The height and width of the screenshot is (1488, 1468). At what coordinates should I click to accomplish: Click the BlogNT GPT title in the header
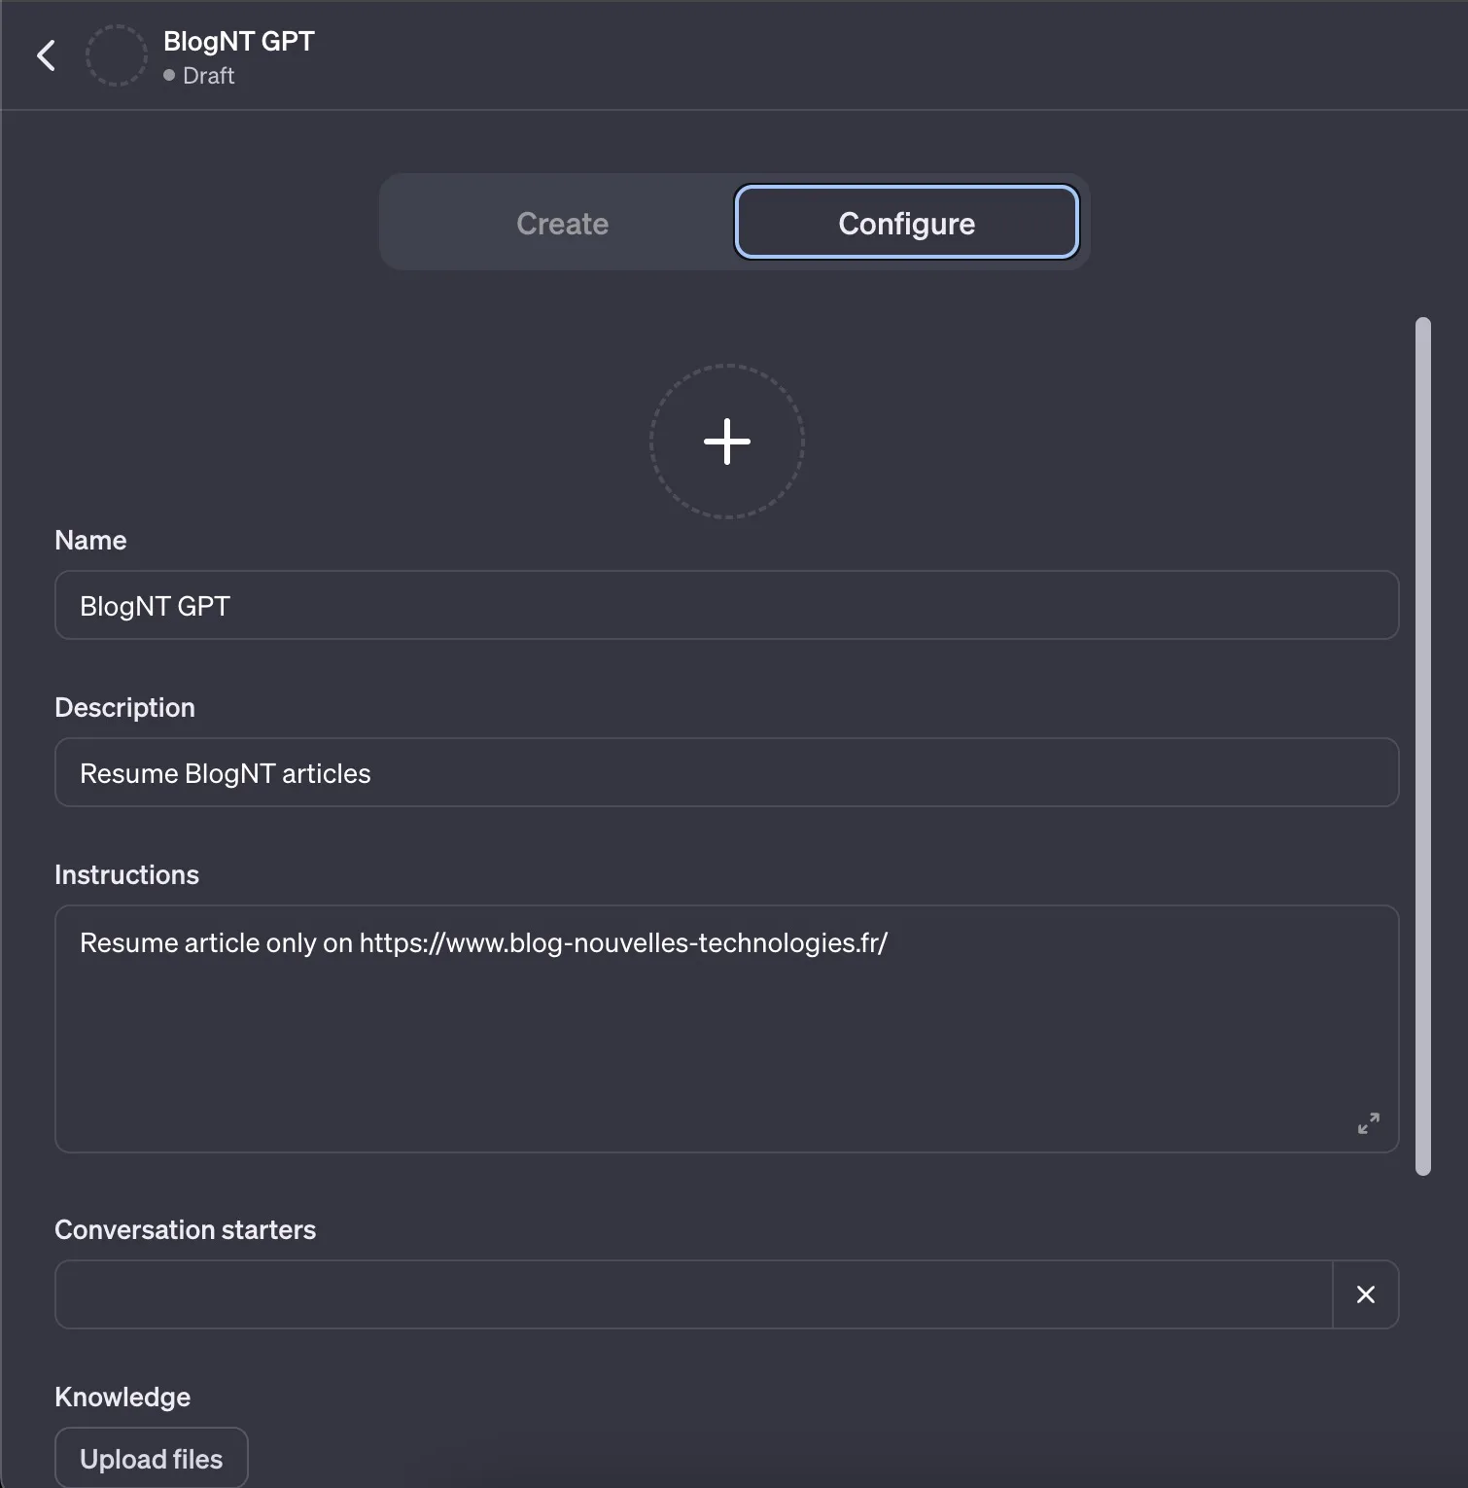click(x=239, y=42)
